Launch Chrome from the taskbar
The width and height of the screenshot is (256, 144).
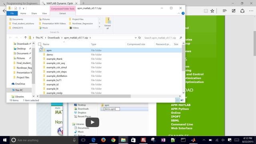point(113,140)
